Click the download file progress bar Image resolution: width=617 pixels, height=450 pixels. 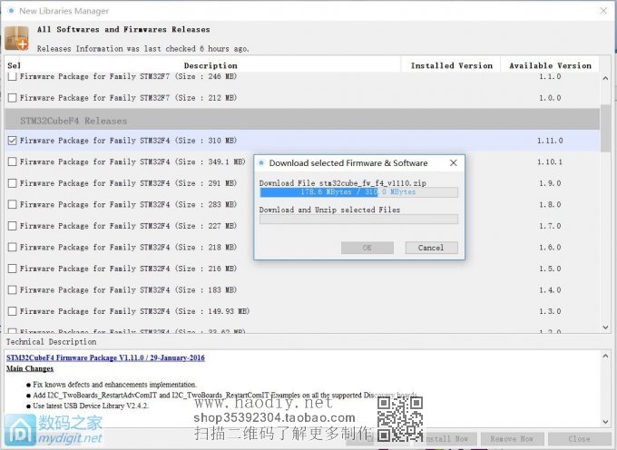[x=358, y=192]
